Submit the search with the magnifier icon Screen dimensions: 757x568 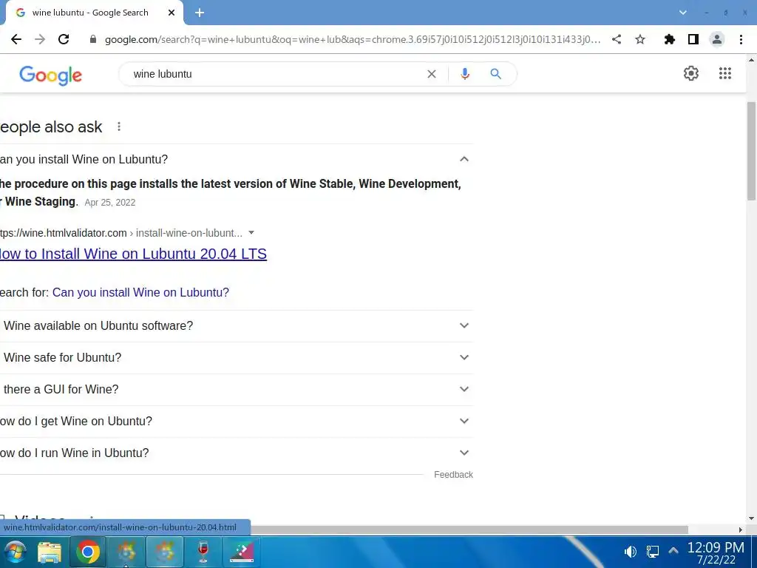(496, 74)
